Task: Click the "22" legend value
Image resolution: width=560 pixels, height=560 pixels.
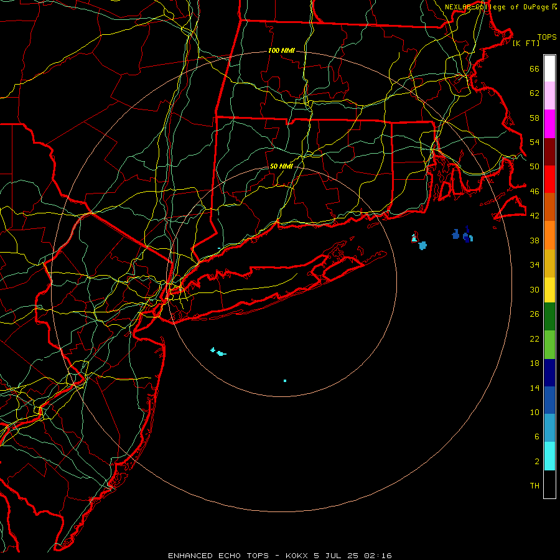Action: tap(534, 338)
